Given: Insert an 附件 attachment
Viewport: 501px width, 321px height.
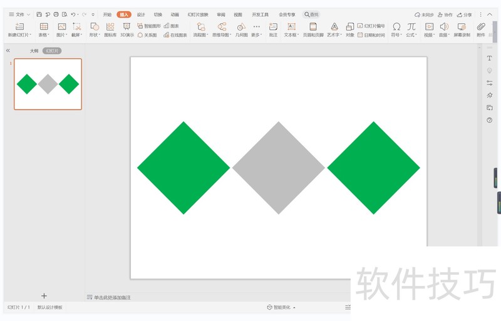Looking at the screenshot, I should click(x=481, y=29).
